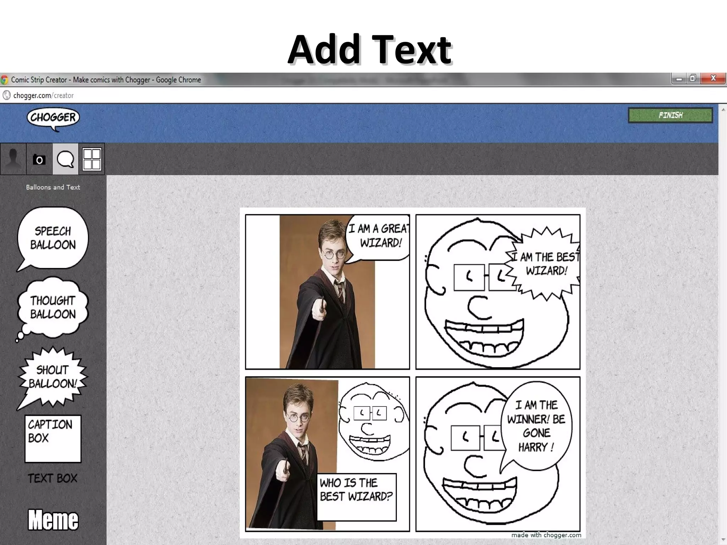The image size is (727, 545).
Task: Select the 'I AM A GREAT WIZARD!' balloon
Action: coord(378,238)
